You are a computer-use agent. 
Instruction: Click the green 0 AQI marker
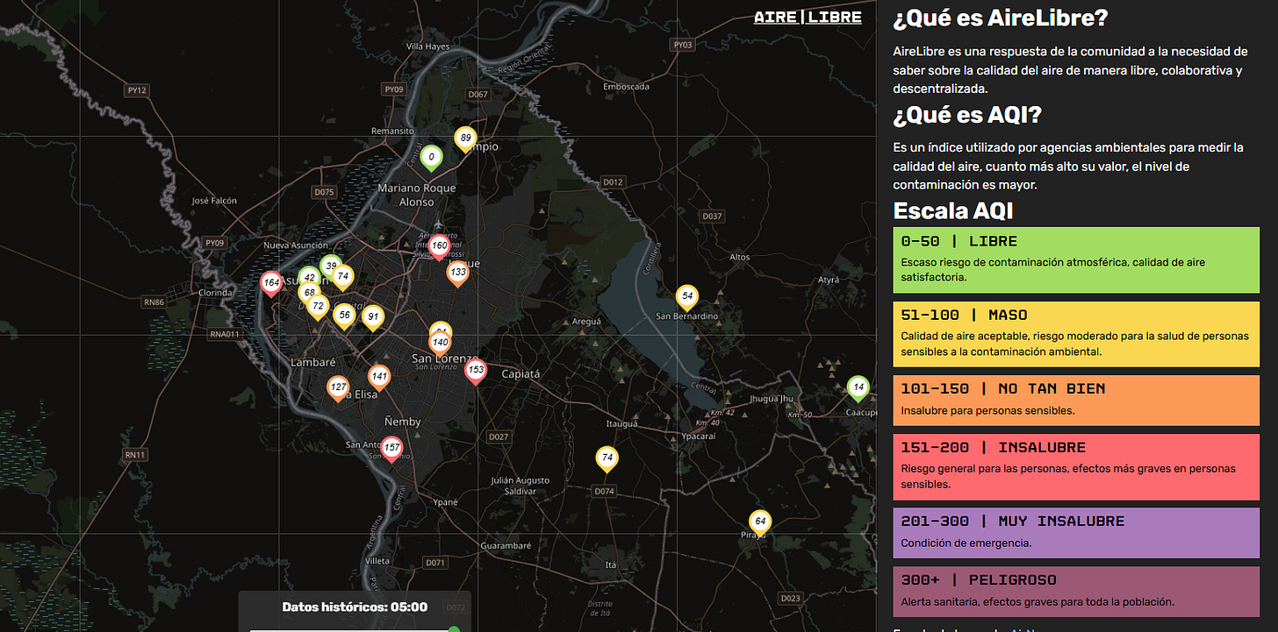431,157
